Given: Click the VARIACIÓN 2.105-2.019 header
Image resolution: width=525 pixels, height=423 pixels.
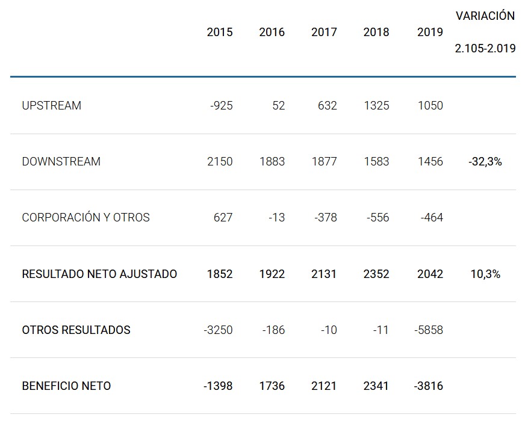Looking at the screenshot, I should click(485, 32).
